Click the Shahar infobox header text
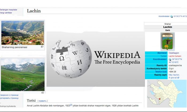187x112 pixels. pos(167,24)
